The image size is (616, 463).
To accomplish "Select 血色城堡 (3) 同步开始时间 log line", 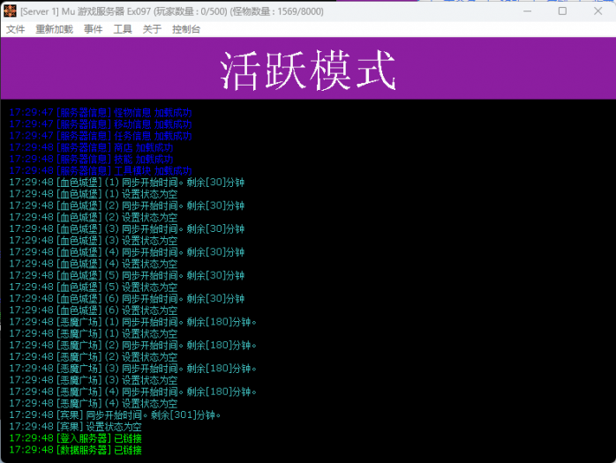I will pos(127,229).
